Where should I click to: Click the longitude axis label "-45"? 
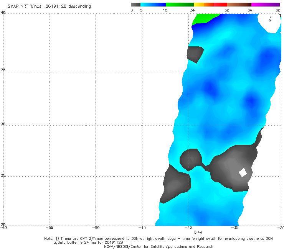tap(142, 228)
